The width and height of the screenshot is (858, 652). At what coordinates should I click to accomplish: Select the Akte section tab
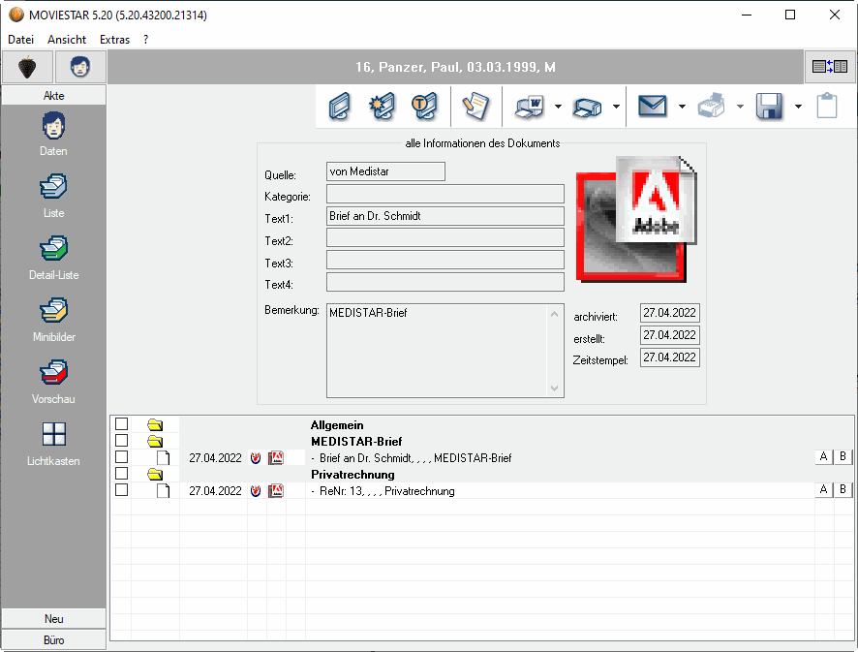(53, 95)
